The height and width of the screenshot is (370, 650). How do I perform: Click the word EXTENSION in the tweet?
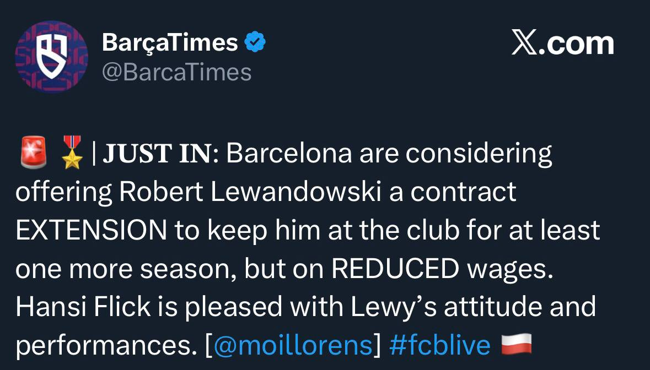(x=92, y=231)
